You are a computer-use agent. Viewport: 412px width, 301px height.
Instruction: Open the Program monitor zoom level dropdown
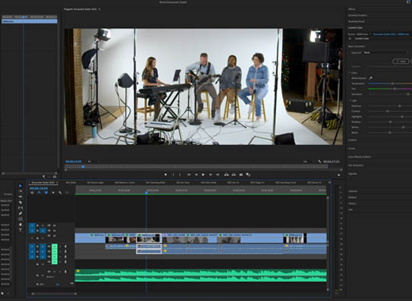pyautogui.click(x=93, y=161)
